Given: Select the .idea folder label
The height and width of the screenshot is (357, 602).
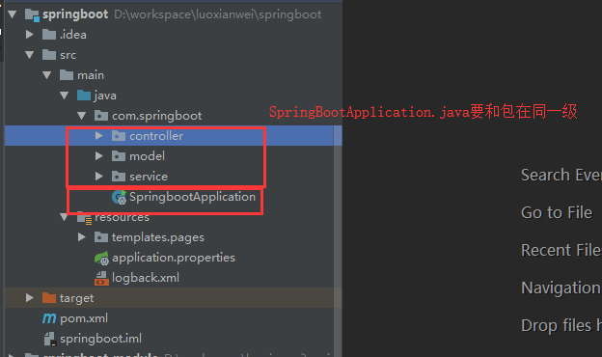Looking at the screenshot, I should (73, 35).
